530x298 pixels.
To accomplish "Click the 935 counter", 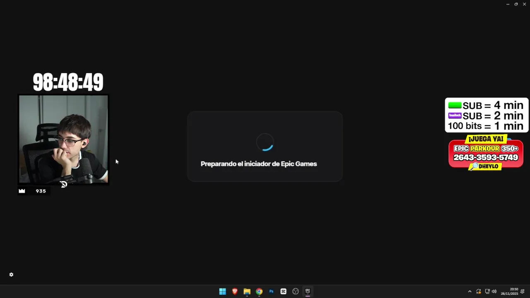I will 41,191.
